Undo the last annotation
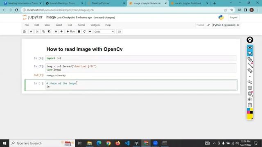The image size is (262, 147). tap(250, 82)
